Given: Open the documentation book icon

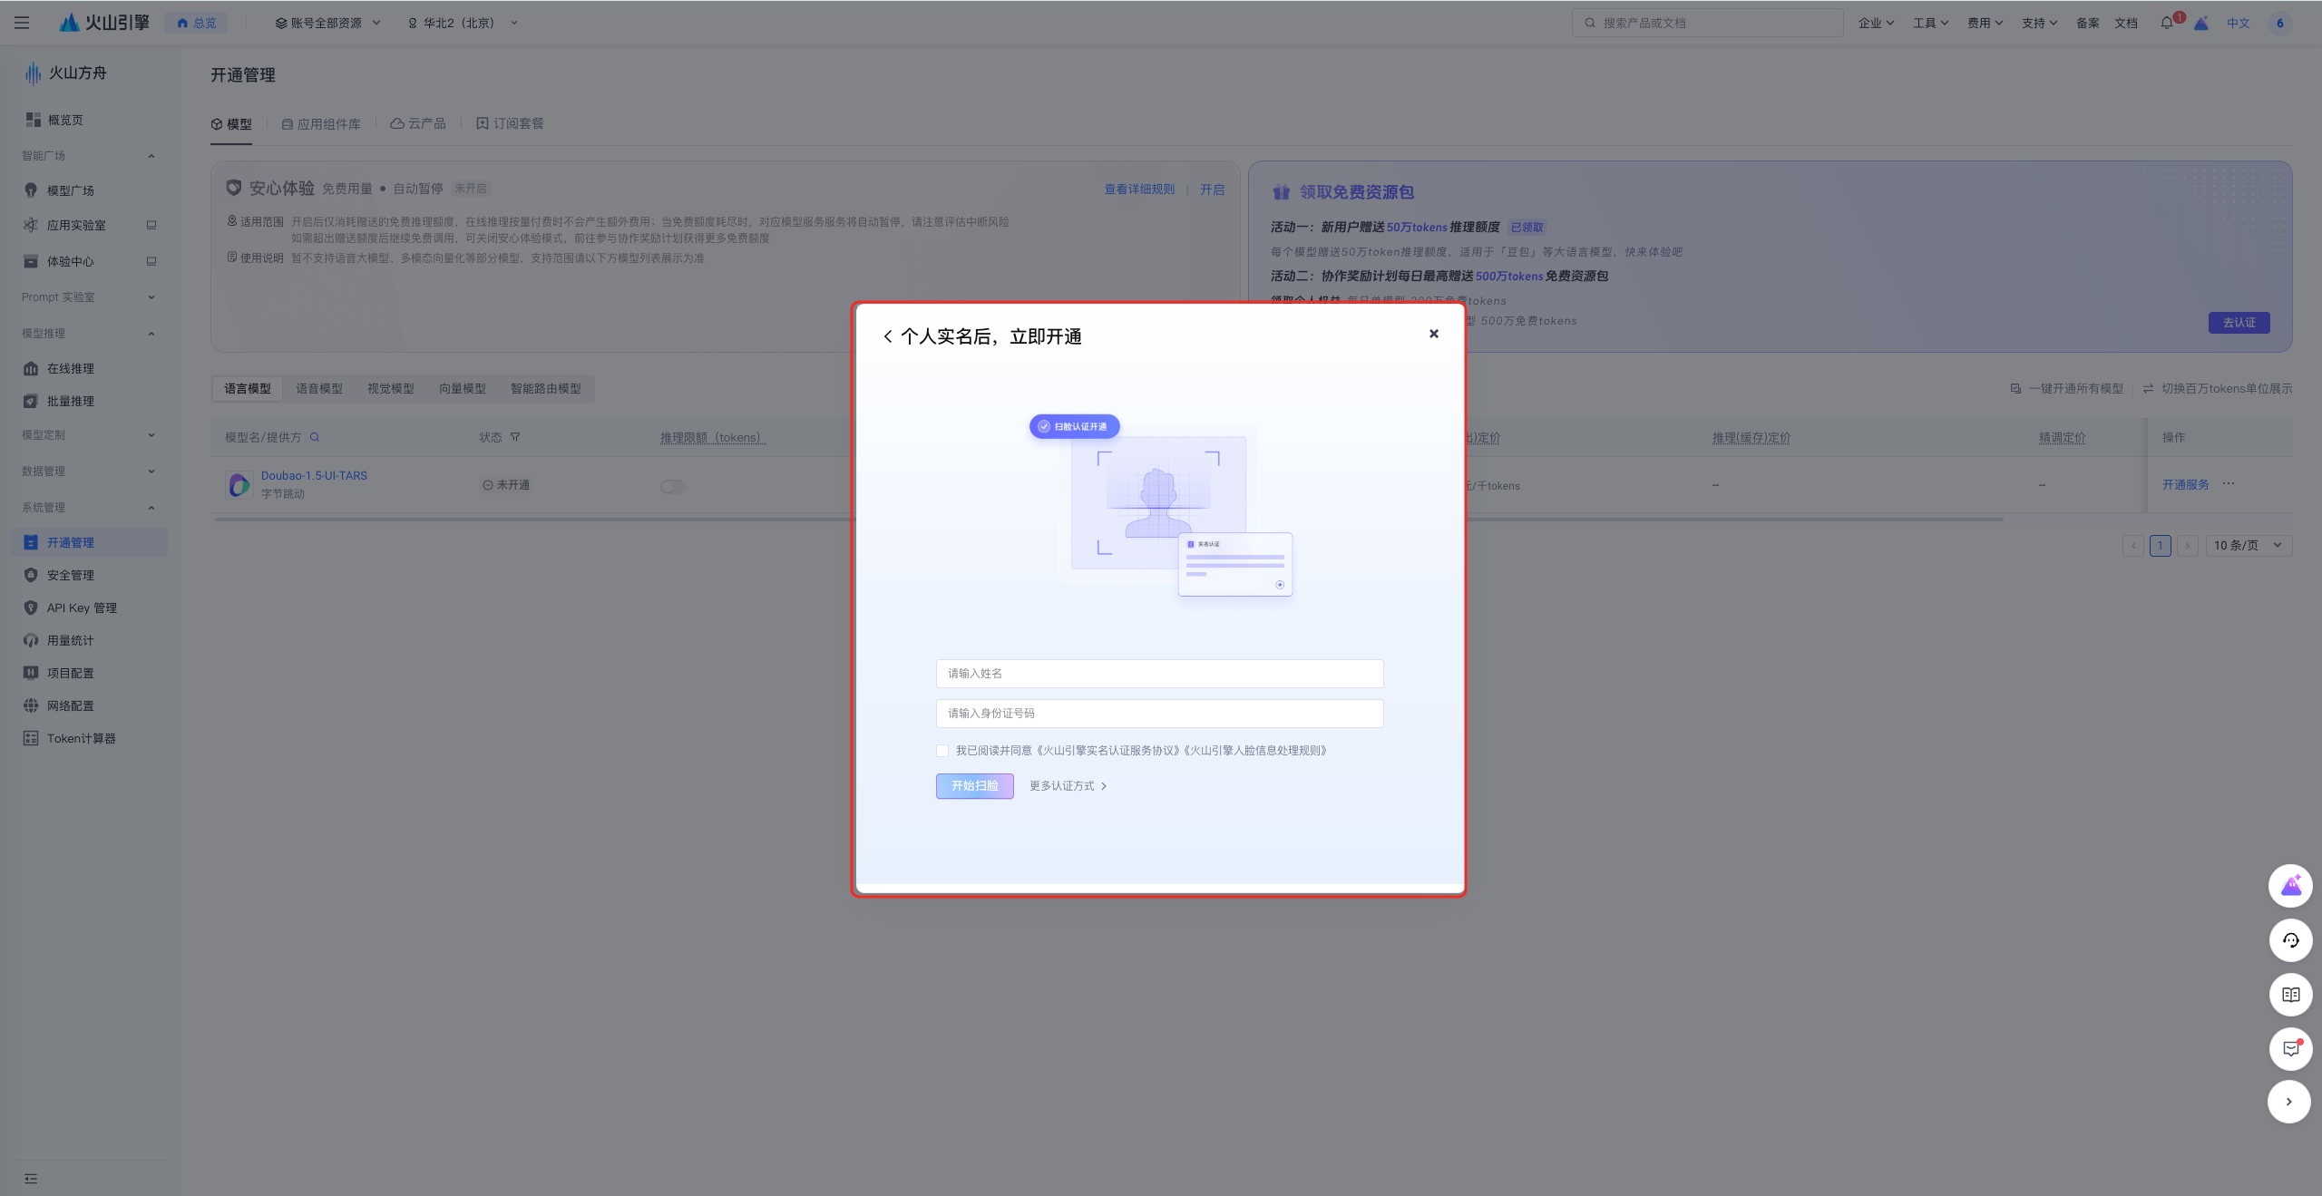Looking at the screenshot, I should pos(2290,995).
